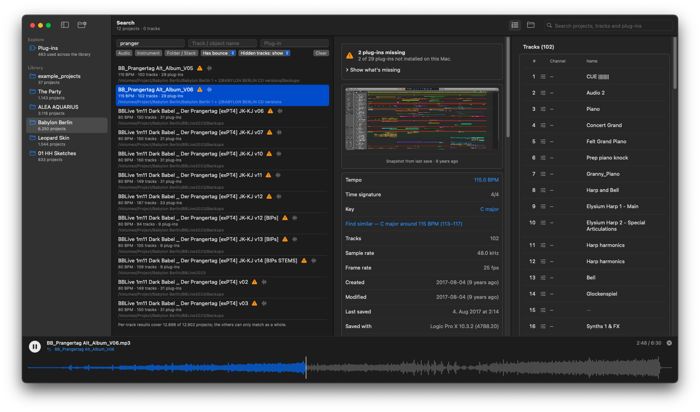Click the missing plug-ins warning triangle
Image resolution: width=700 pixels, height=412 pixels.
pos(350,55)
